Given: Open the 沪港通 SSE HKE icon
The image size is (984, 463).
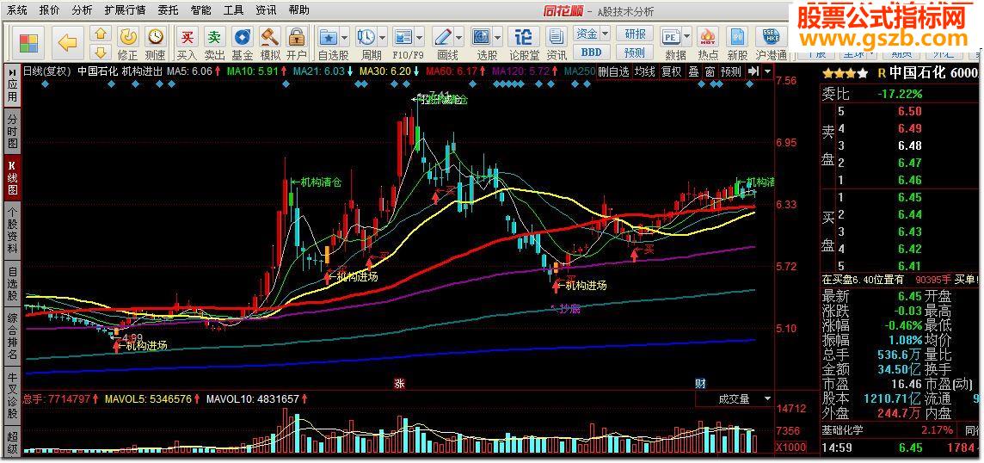Looking at the screenshot, I should pos(772,36).
